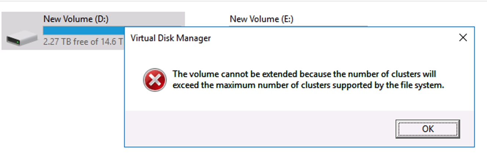Click the New Volume (D:) label

point(76,19)
